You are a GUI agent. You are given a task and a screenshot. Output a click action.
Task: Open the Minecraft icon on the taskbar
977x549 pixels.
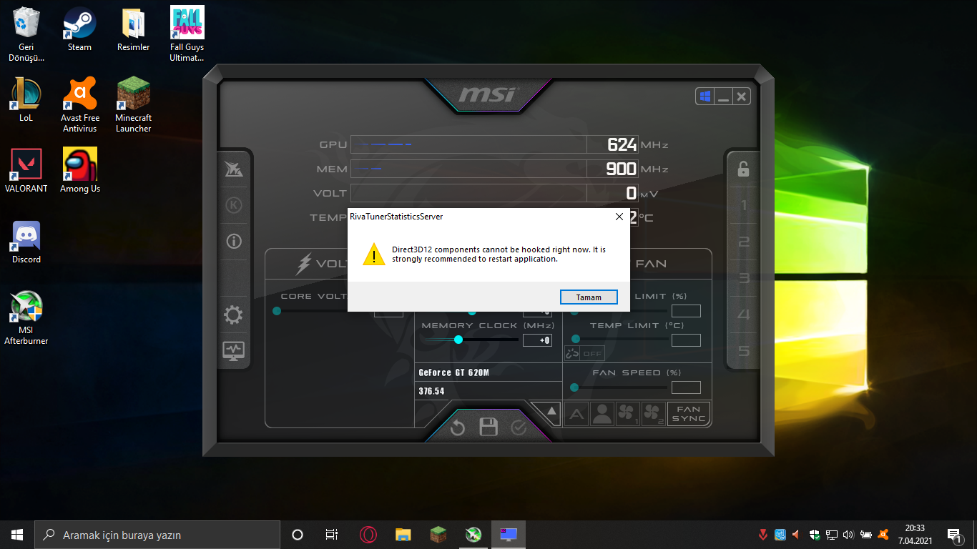pos(438,535)
